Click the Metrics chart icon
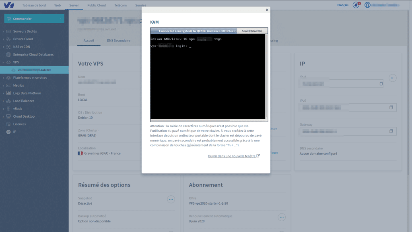 point(8,85)
